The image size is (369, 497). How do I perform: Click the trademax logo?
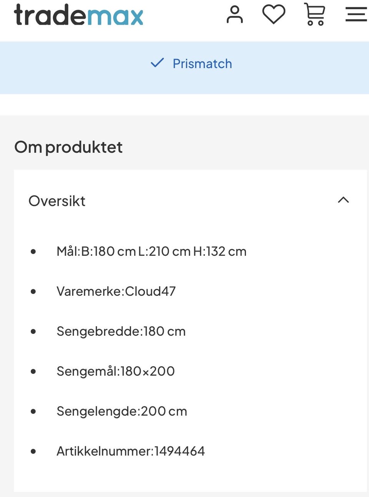78,15
